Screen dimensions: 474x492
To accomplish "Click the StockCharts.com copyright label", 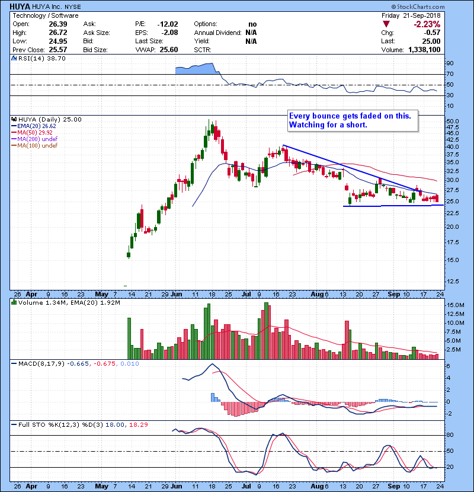I will (418, 7).
